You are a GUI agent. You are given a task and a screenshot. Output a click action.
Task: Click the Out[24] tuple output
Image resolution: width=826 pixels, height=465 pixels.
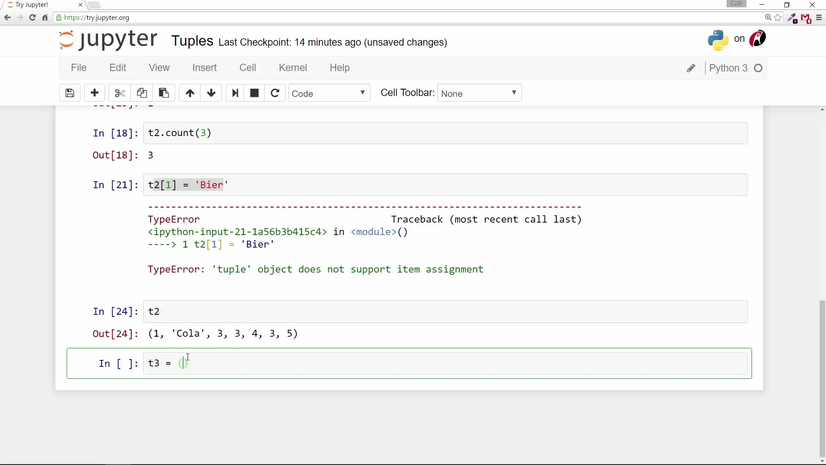click(x=223, y=334)
